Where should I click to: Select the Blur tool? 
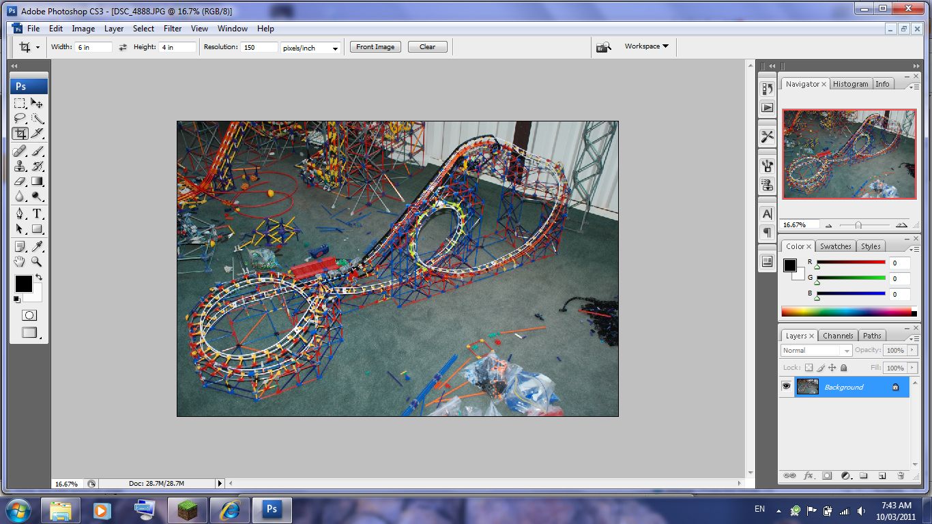20,196
